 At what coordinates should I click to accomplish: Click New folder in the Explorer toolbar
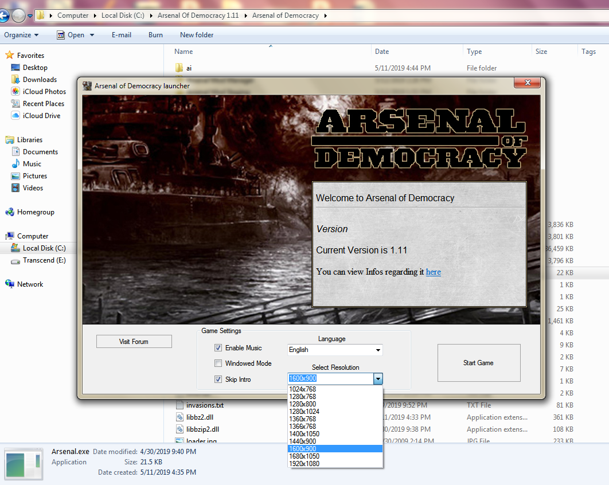pyautogui.click(x=197, y=35)
